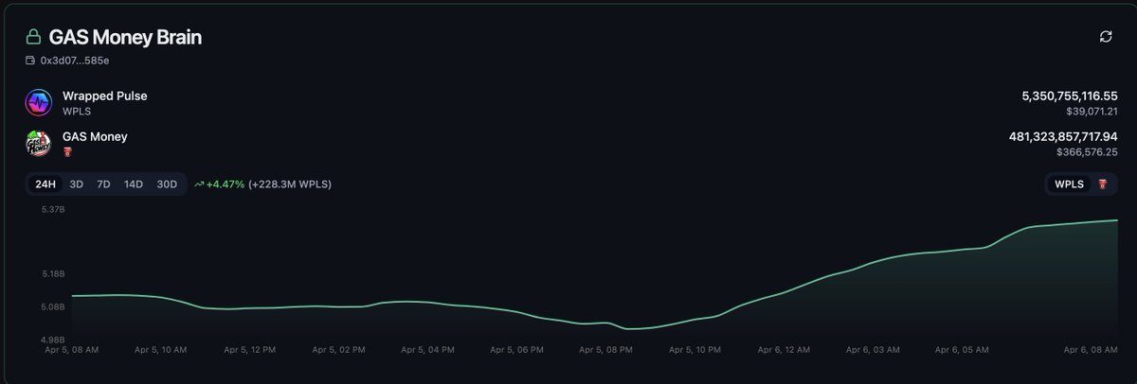Click the small gas pump icon under GAS Money
Screen dimensions: 1137x384
[67, 152]
